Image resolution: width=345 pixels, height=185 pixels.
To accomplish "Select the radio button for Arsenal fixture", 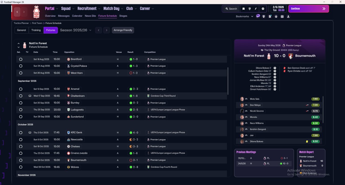I will (x=21, y=89).
